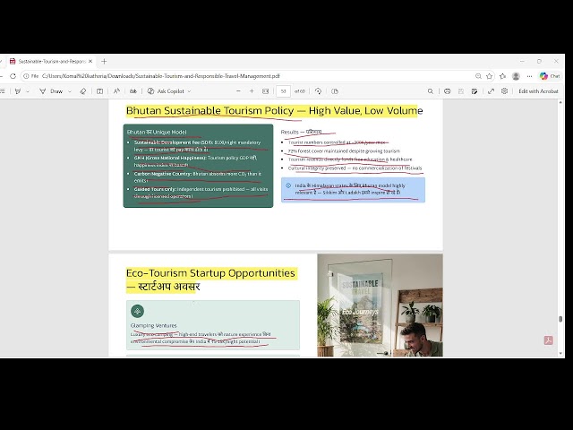Screen dimensions: 573x430
Task: Click the Carbon Negative Country bullet
Action: (197, 177)
